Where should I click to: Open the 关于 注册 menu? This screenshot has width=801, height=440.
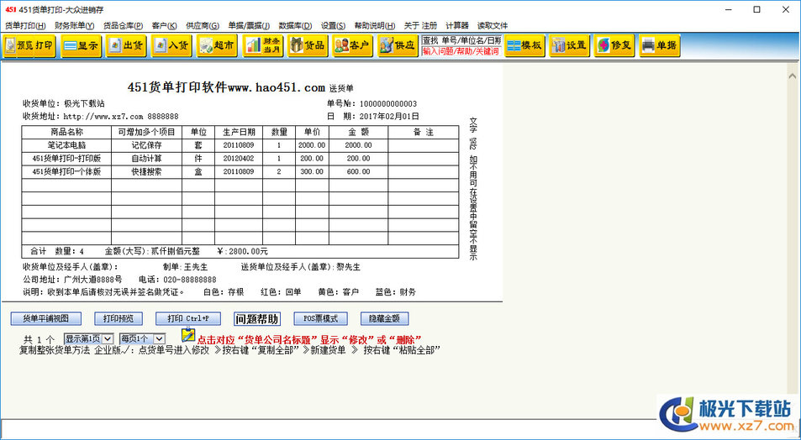[x=420, y=25]
